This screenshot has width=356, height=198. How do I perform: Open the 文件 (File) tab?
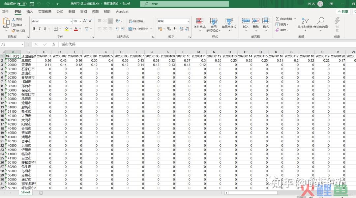[6, 12]
